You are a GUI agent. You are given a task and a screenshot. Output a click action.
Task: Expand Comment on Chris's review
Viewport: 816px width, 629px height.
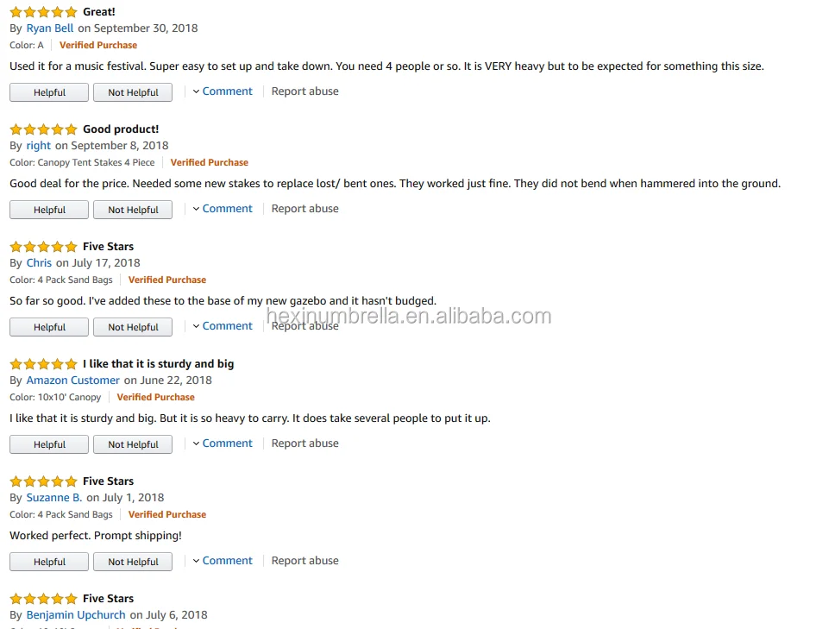227,326
